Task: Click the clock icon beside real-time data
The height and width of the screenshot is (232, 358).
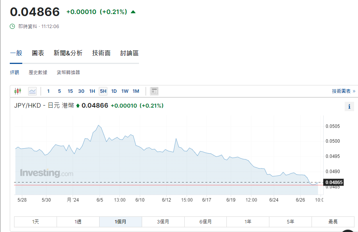Action: 12,27
